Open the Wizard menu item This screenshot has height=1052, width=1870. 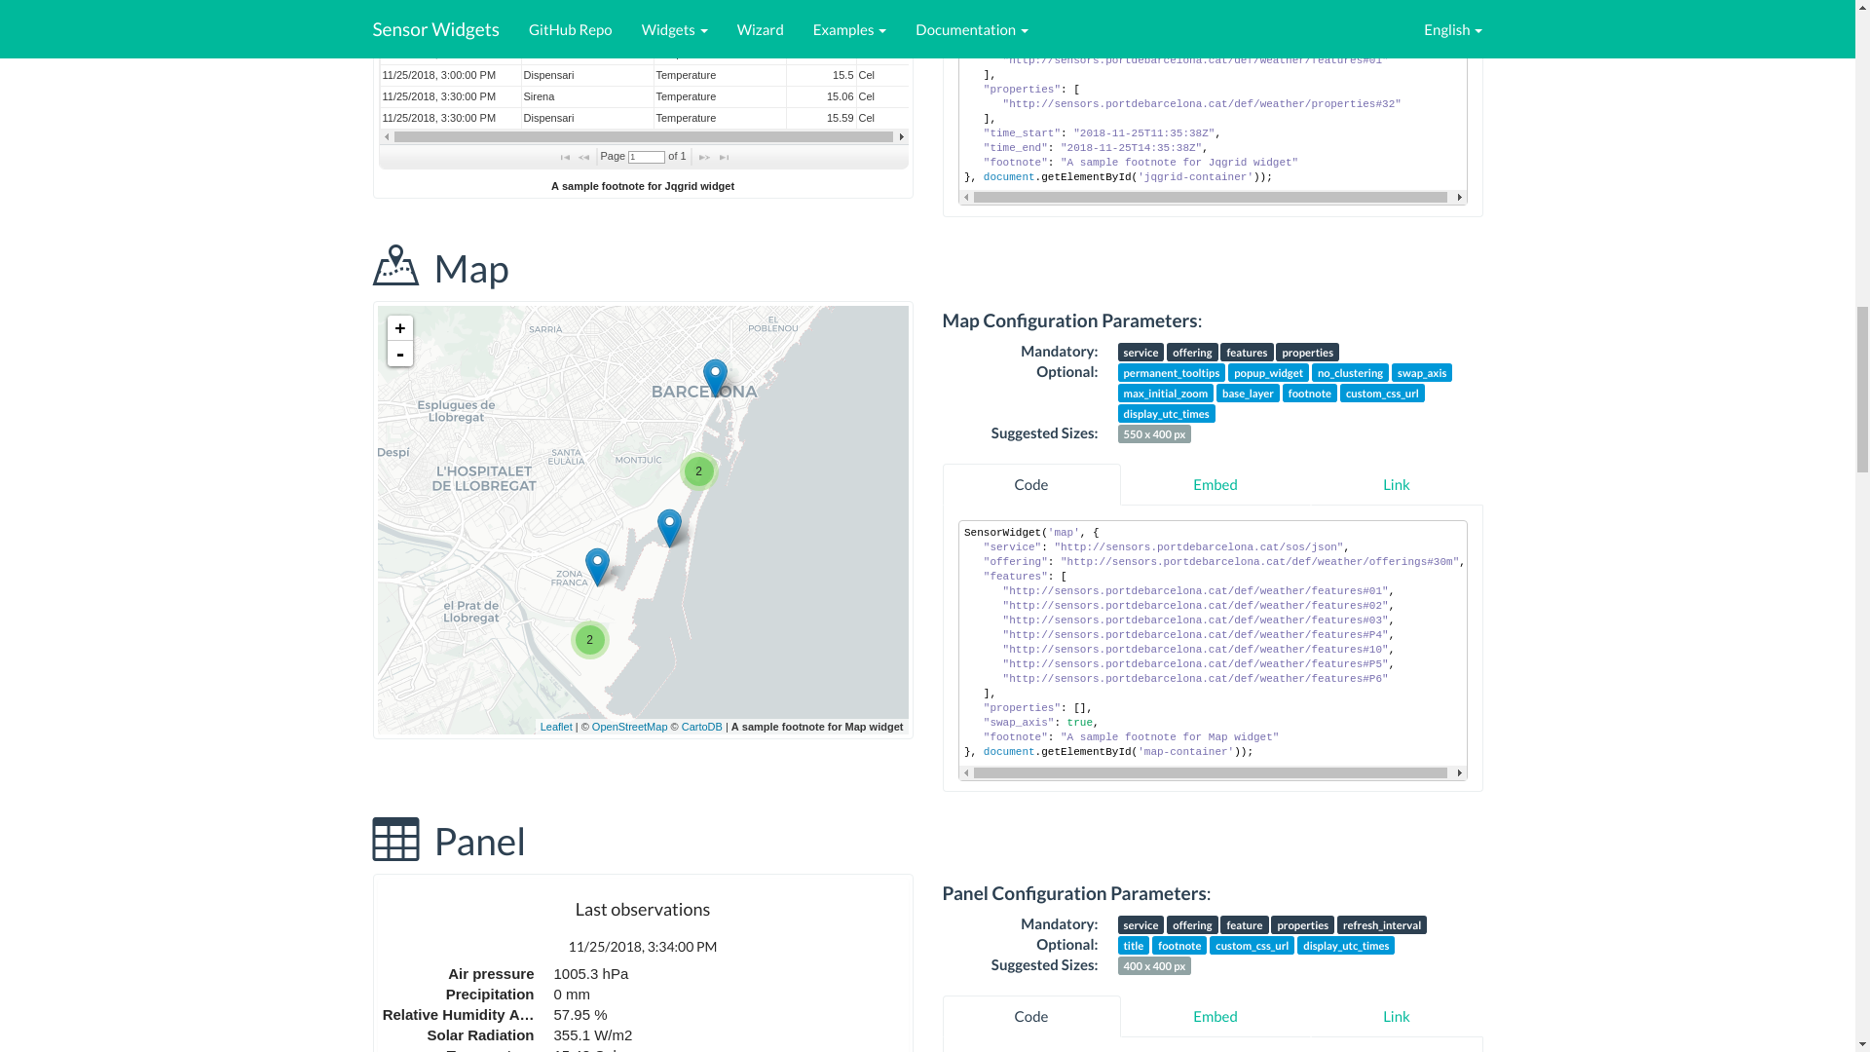760,29
